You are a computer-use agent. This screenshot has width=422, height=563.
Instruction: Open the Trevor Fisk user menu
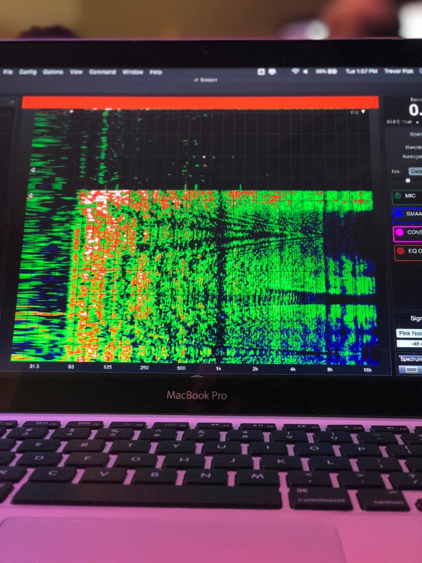[x=398, y=71]
